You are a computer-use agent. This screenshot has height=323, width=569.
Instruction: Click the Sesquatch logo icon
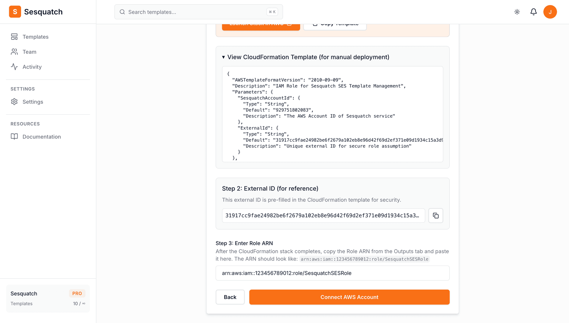[x=15, y=12]
